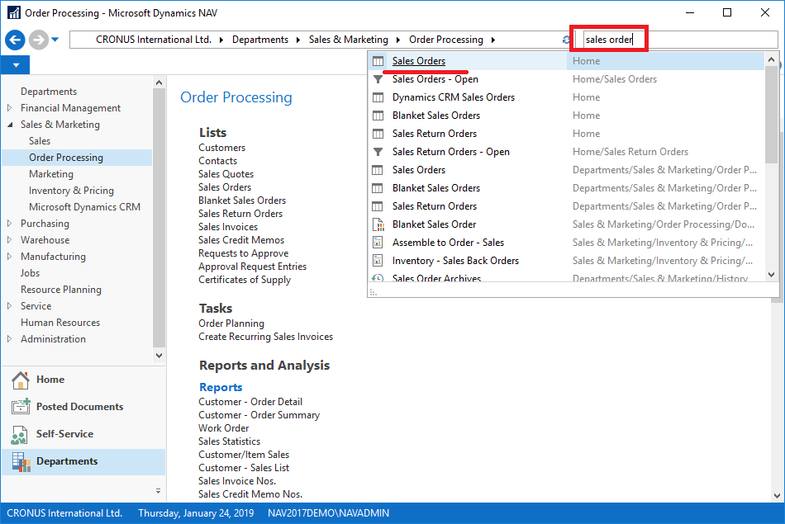Expand the Financial Management tree node
The width and height of the screenshot is (785, 524).
click(x=10, y=108)
